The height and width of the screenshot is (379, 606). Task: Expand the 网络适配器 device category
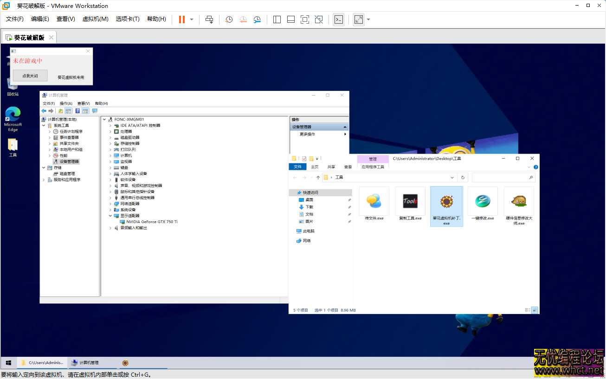tap(110, 204)
